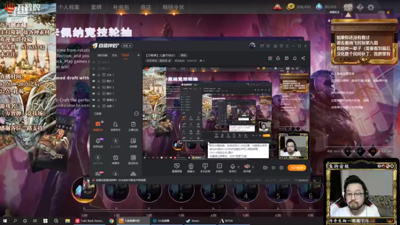Open companion settings gear beside start button
Image resolution: width=400 pixels, height=225 pixels.
pyautogui.click(x=281, y=167)
